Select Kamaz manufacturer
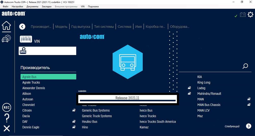Screen dimensions: 255x136 pyautogui.click(x=144, y=127)
